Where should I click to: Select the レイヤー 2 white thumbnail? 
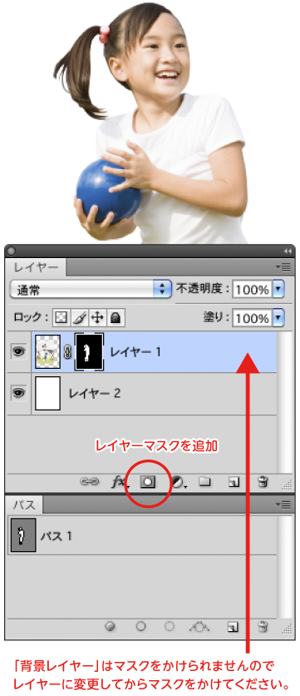[48, 393]
